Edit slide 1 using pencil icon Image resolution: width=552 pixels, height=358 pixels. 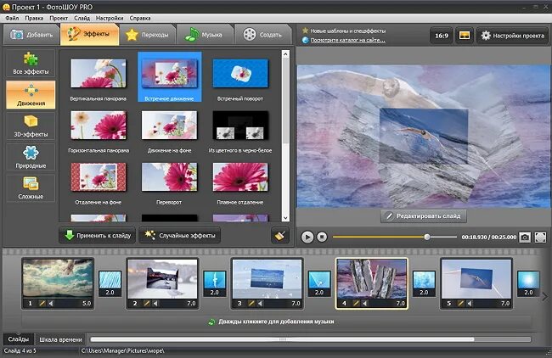pyautogui.click(x=42, y=303)
